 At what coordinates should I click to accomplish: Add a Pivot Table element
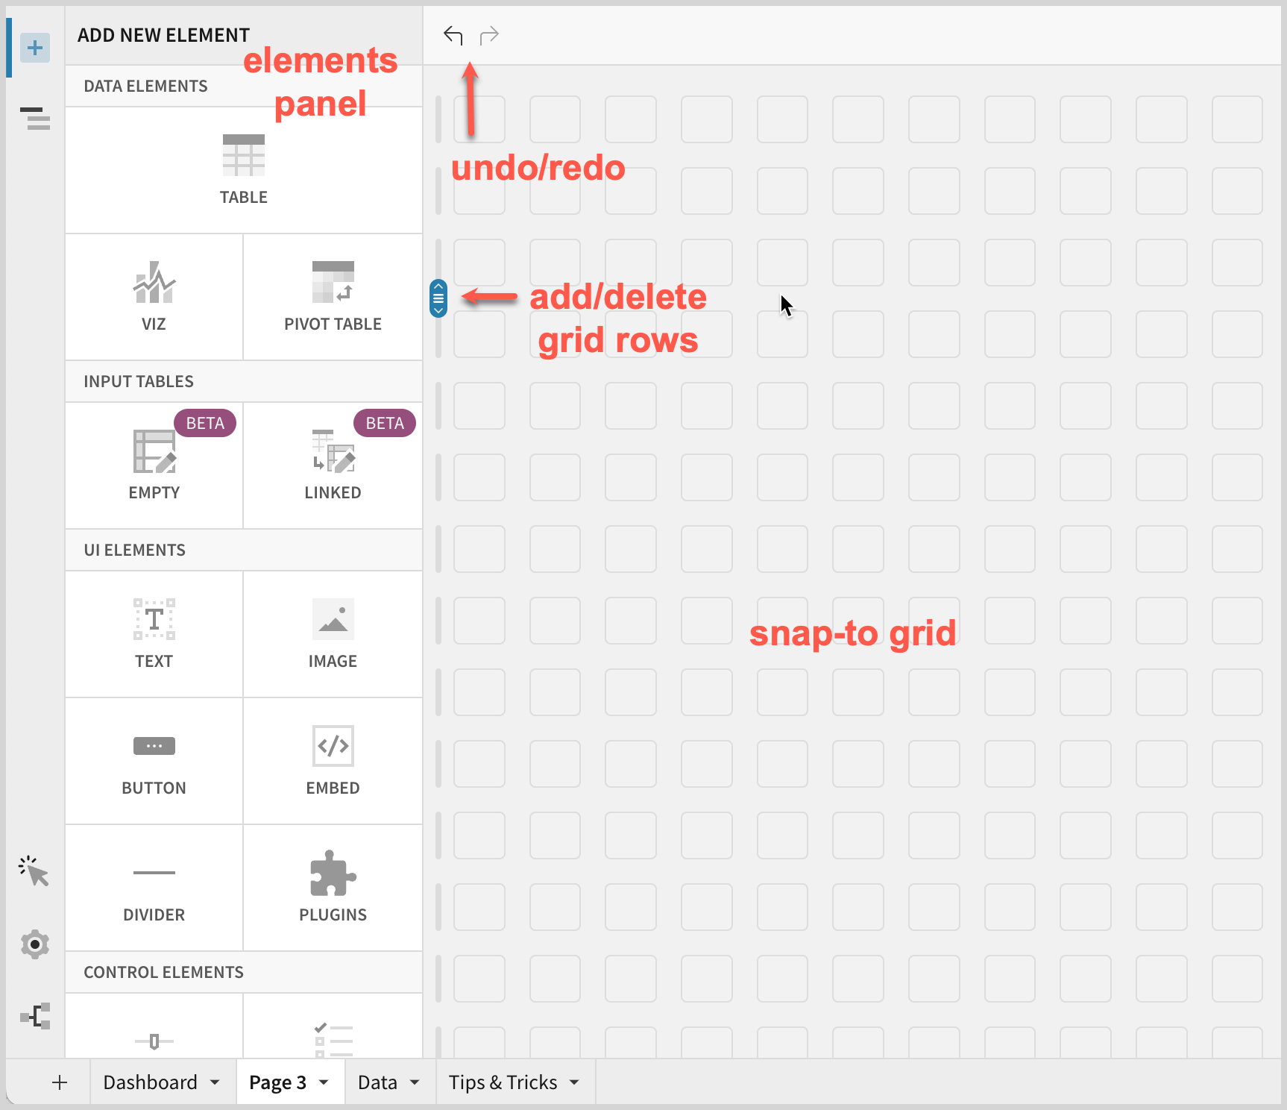tap(333, 297)
